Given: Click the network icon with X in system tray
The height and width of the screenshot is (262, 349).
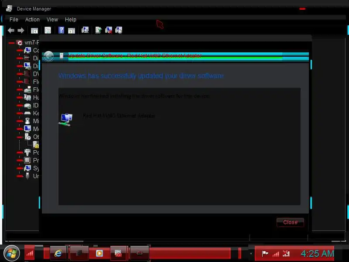Looking at the screenshot, I should [286, 253].
